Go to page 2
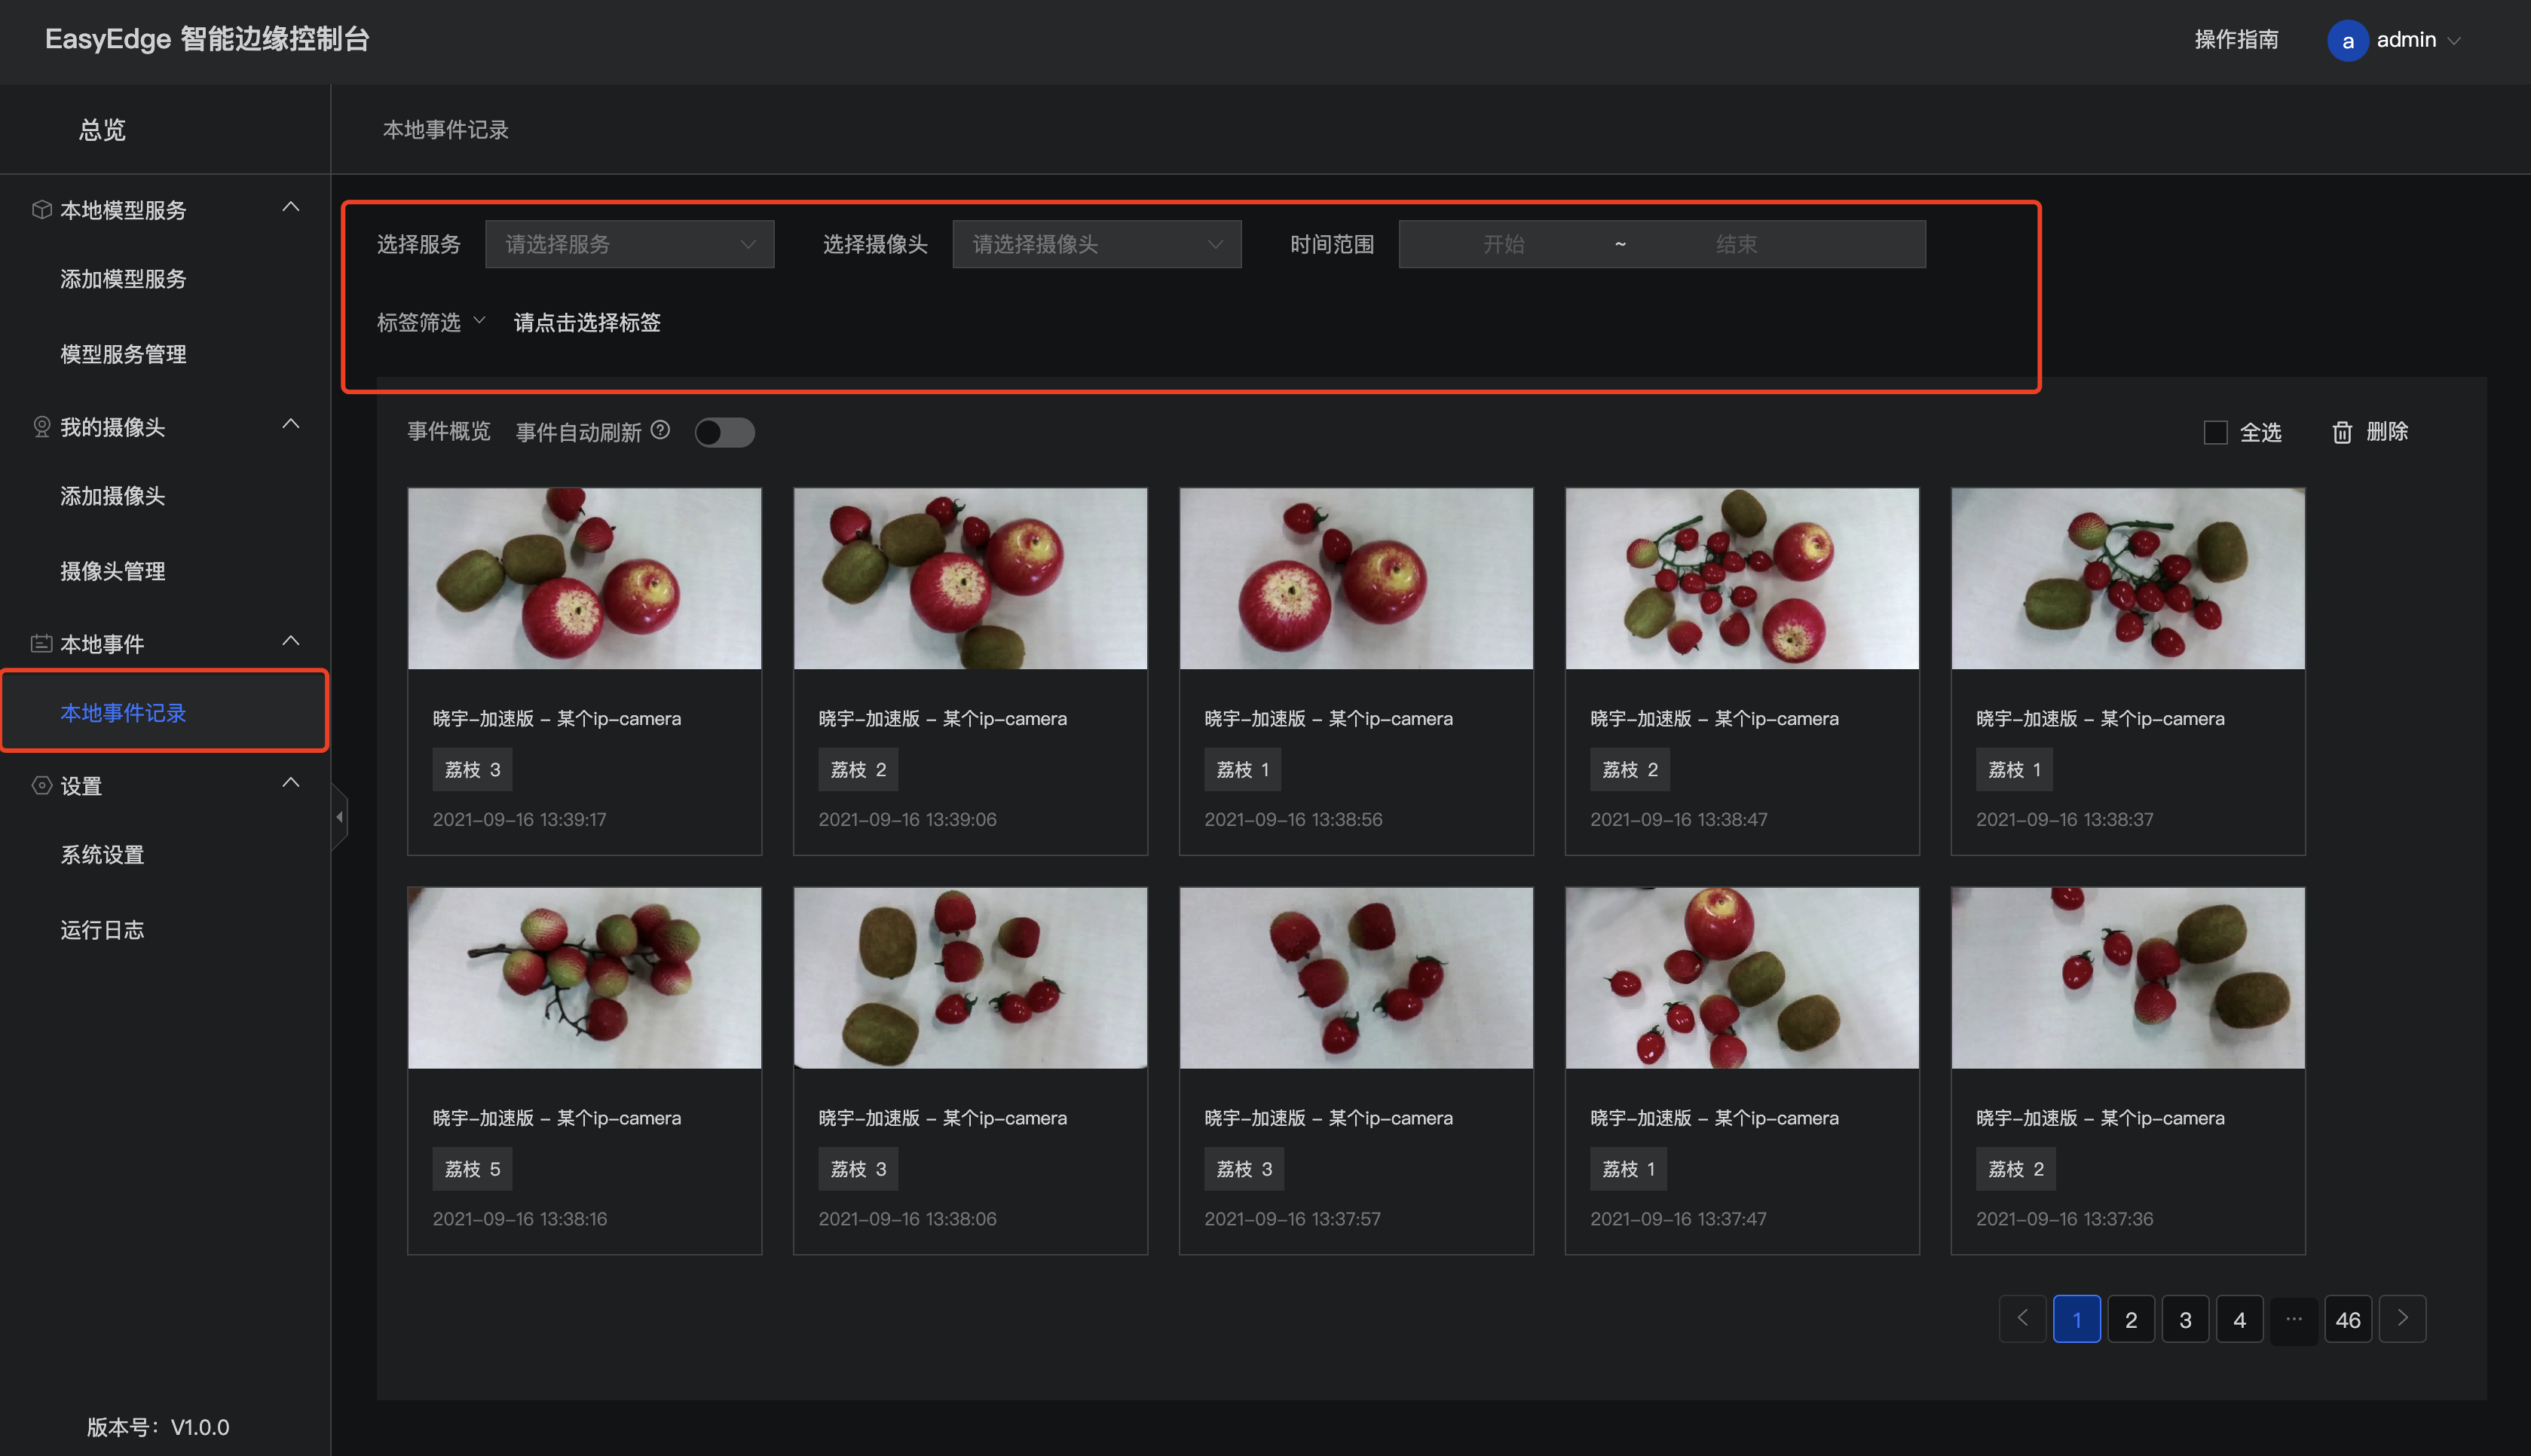 (x=2131, y=1318)
